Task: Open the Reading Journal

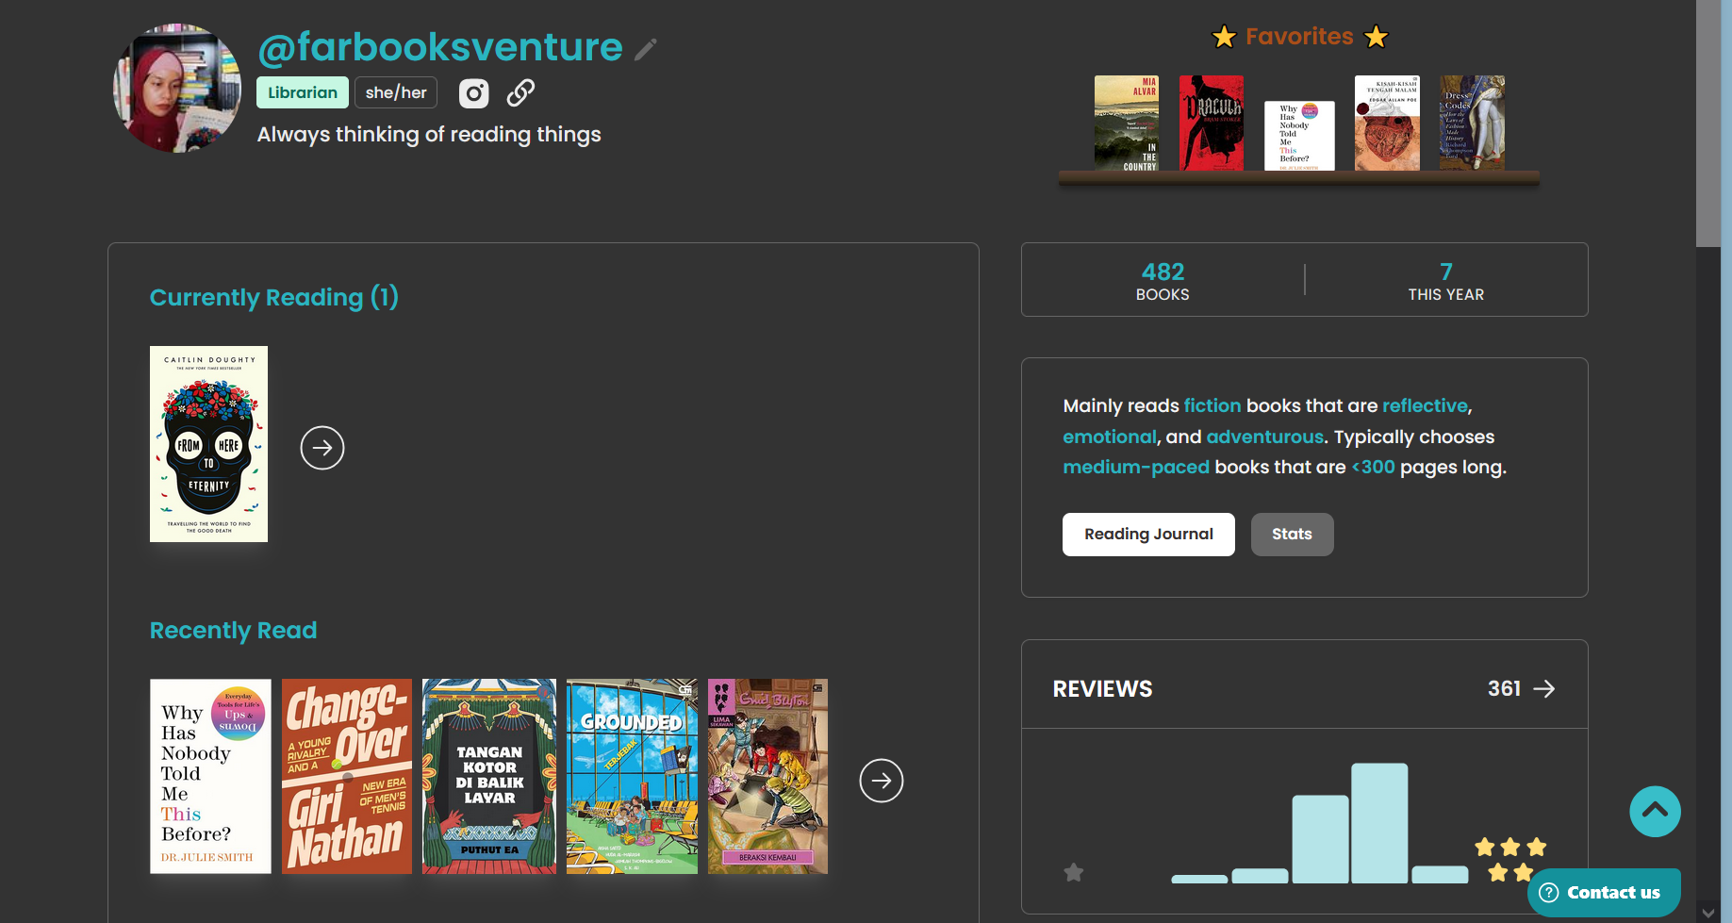Action: (x=1148, y=535)
